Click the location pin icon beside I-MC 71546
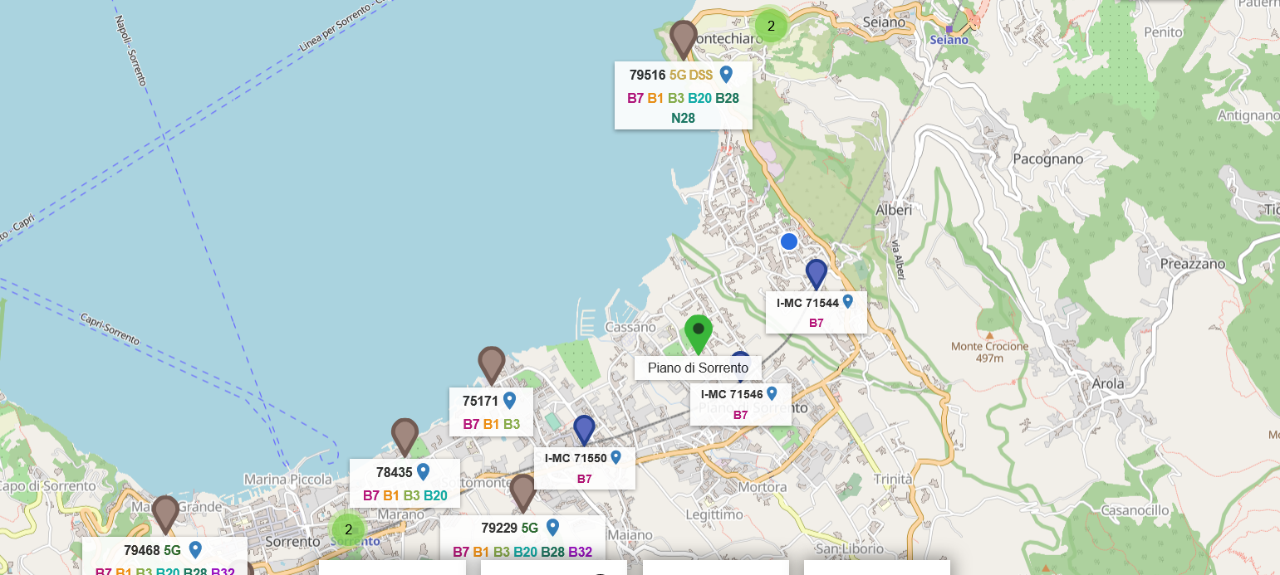This screenshot has width=1280, height=575. pyautogui.click(x=772, y=393)
